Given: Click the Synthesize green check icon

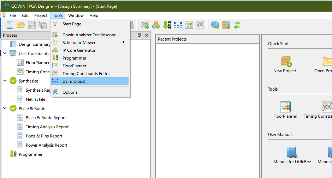Looking at the screenshot, I should point(13,81).
